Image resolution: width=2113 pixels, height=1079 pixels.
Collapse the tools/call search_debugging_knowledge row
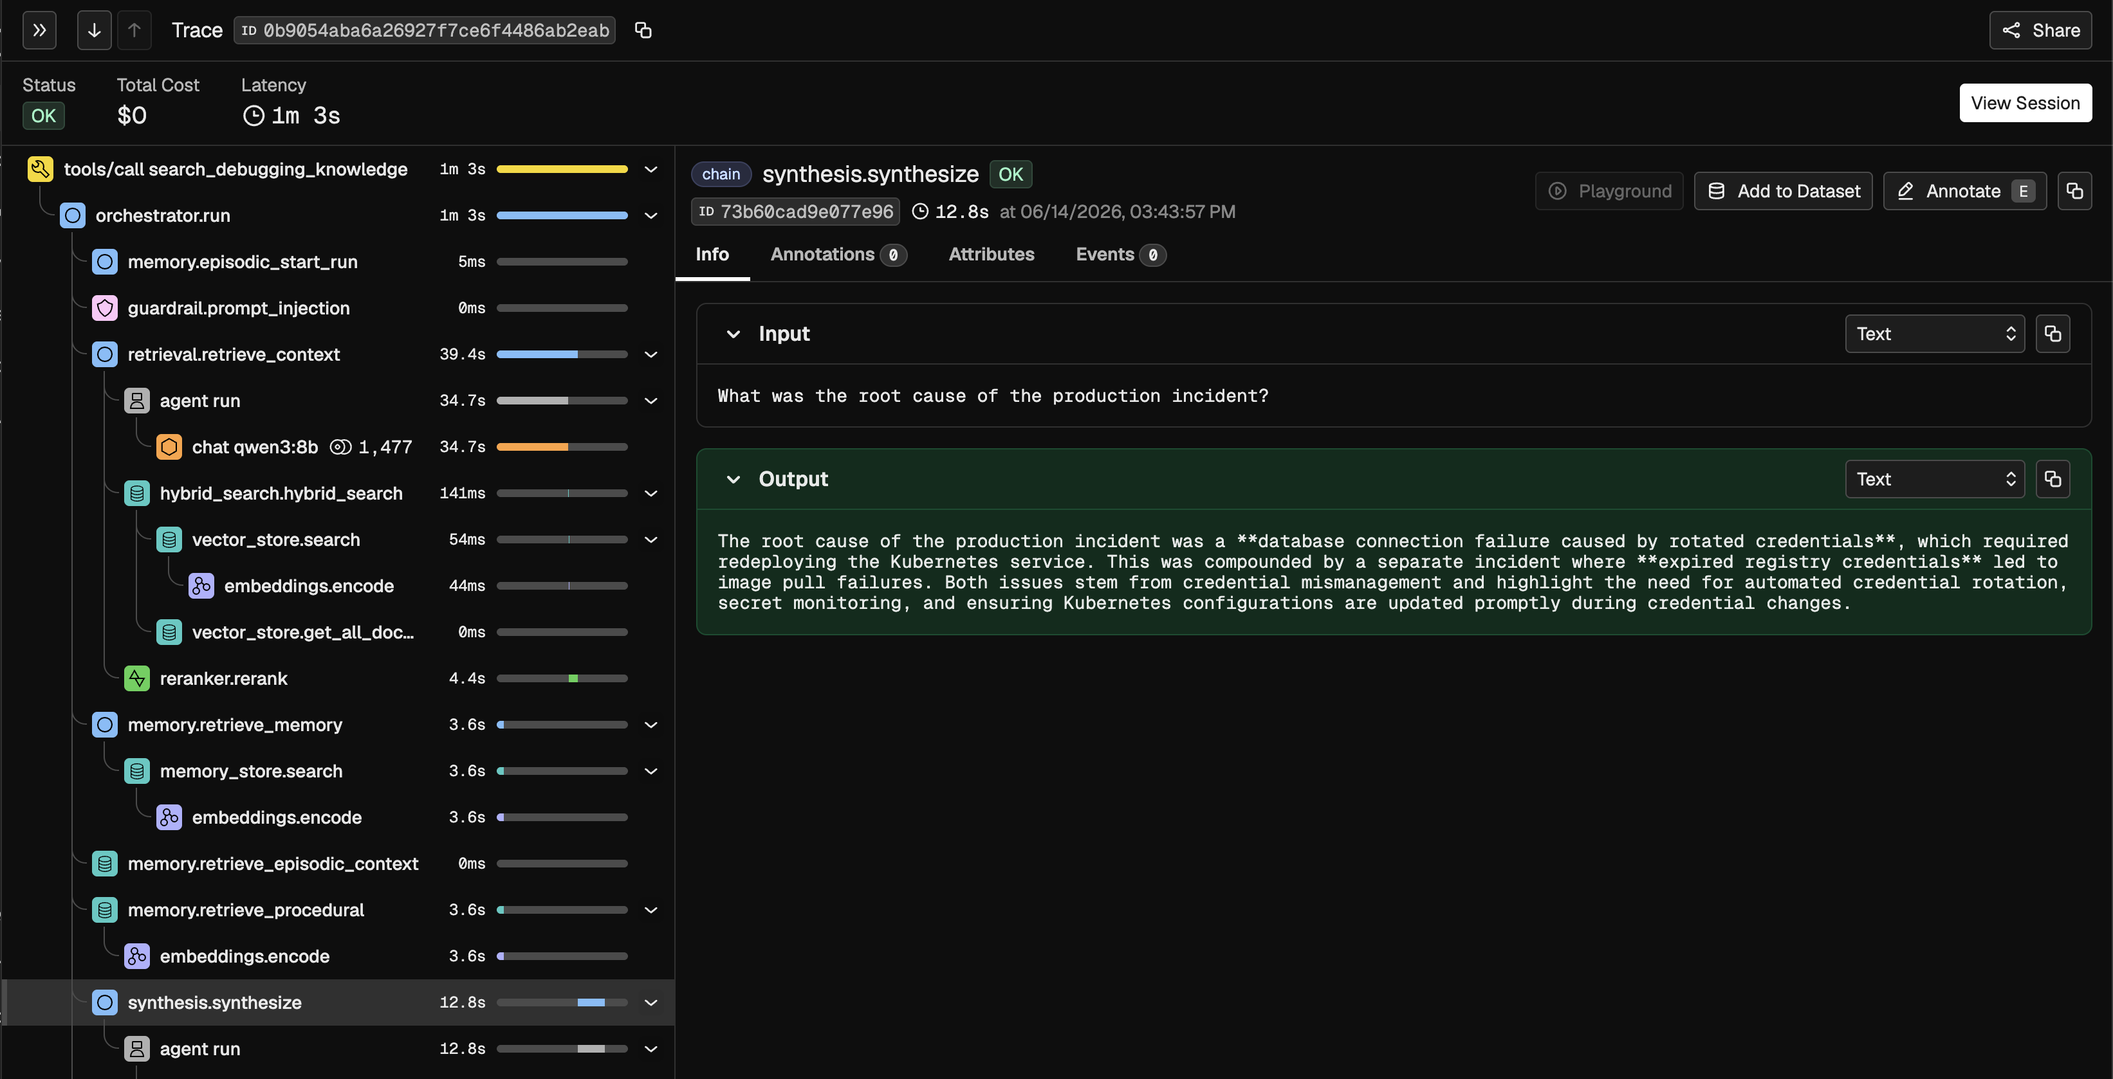[651, 169]
